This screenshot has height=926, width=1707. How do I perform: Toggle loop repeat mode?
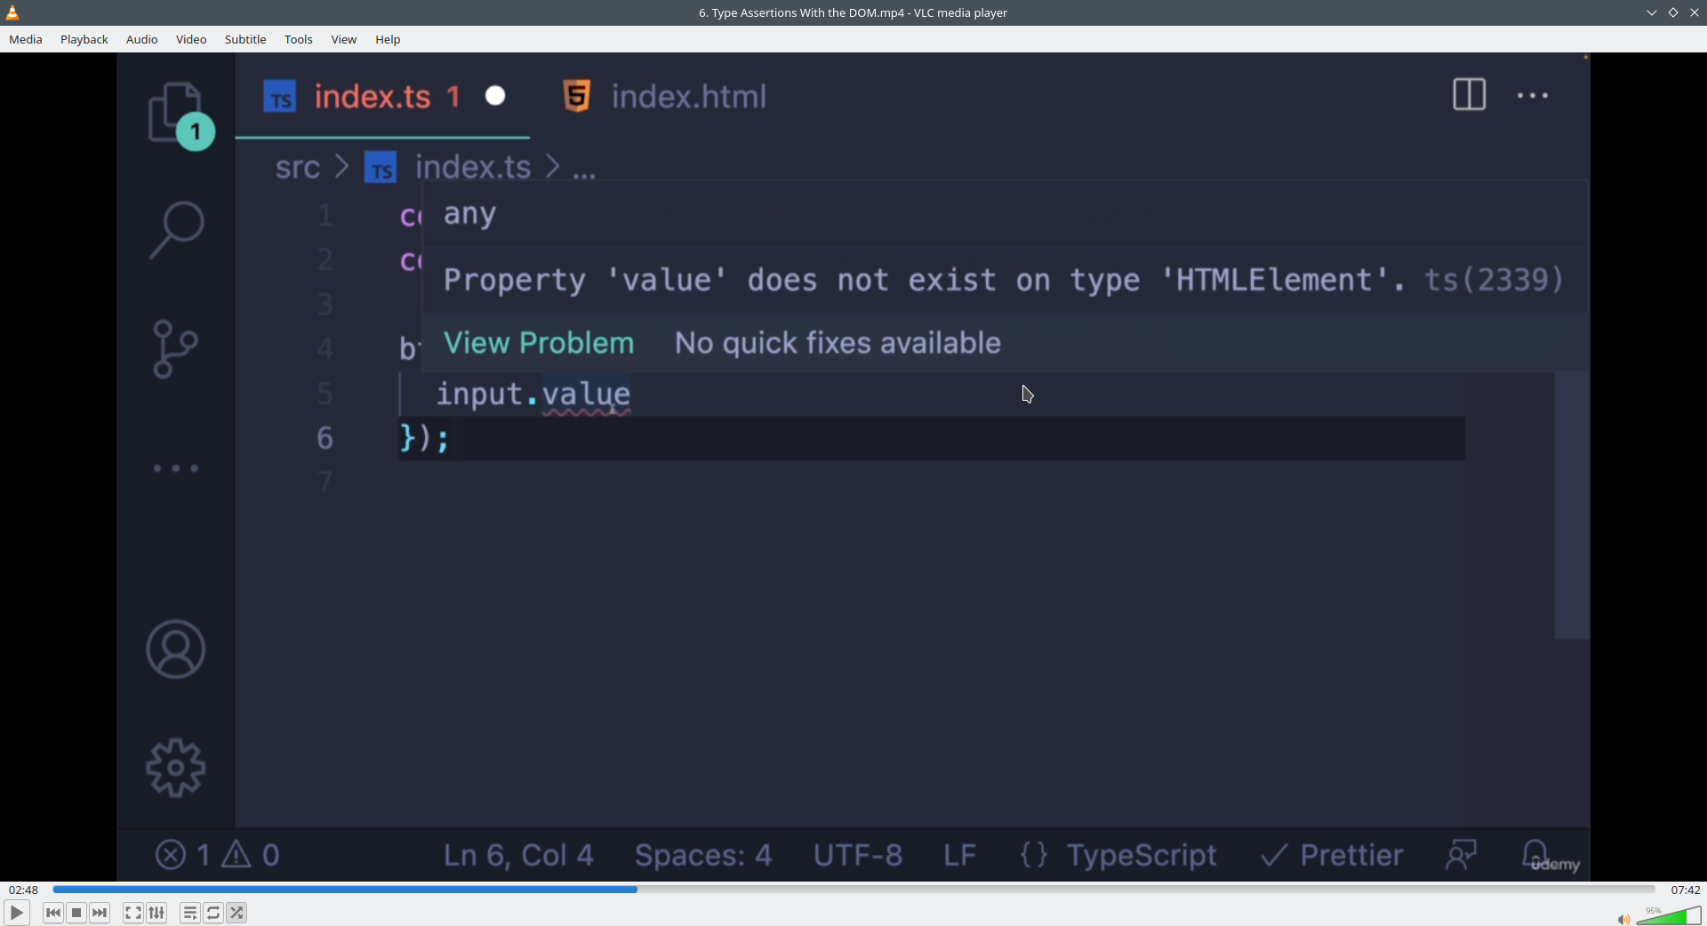213,913
